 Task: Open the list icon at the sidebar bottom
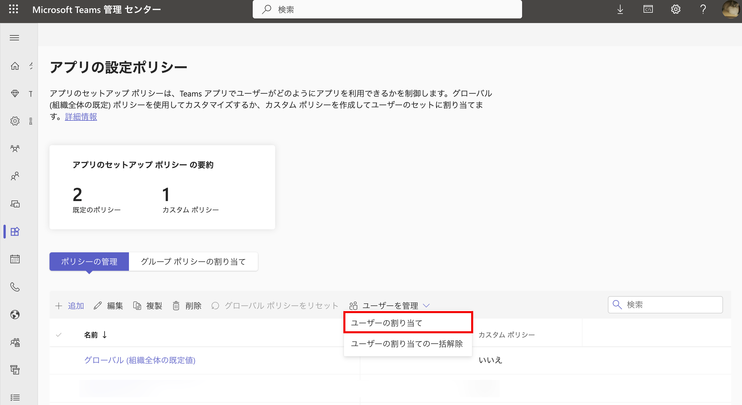click(x=15, y=397)
